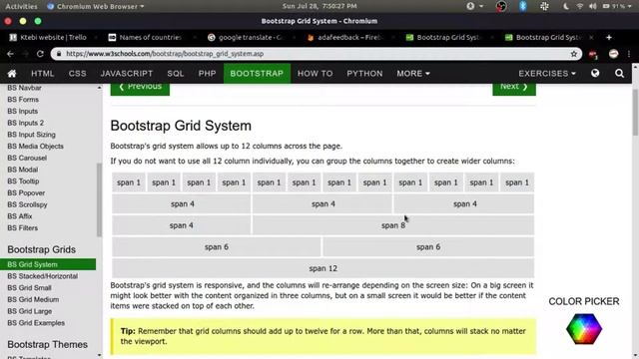
Task: Open Activities overview
Action: click(x=21, y=6)
